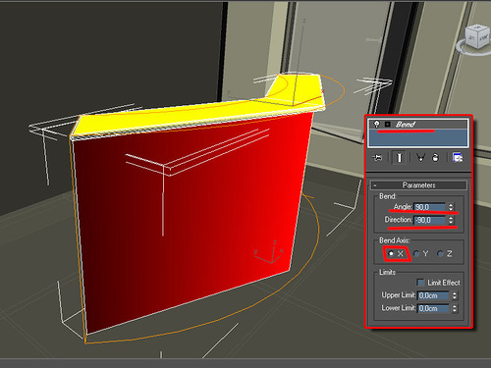Click the Lower Limit spinner arrows
The height and width of the screenshot is (368, 491).
[x=455, y=308]
